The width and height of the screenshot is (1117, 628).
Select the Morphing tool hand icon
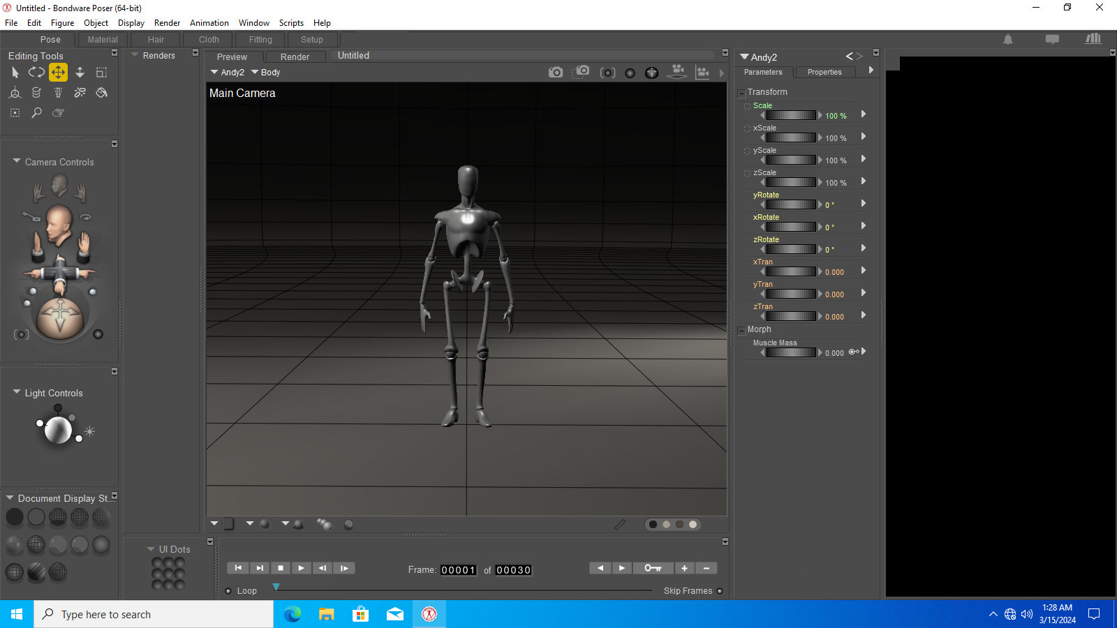click(58, 112)
